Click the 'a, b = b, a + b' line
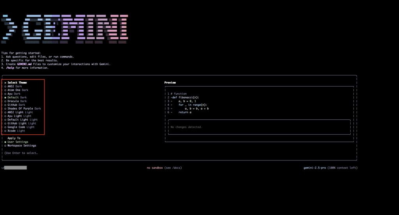 [197, 108]
